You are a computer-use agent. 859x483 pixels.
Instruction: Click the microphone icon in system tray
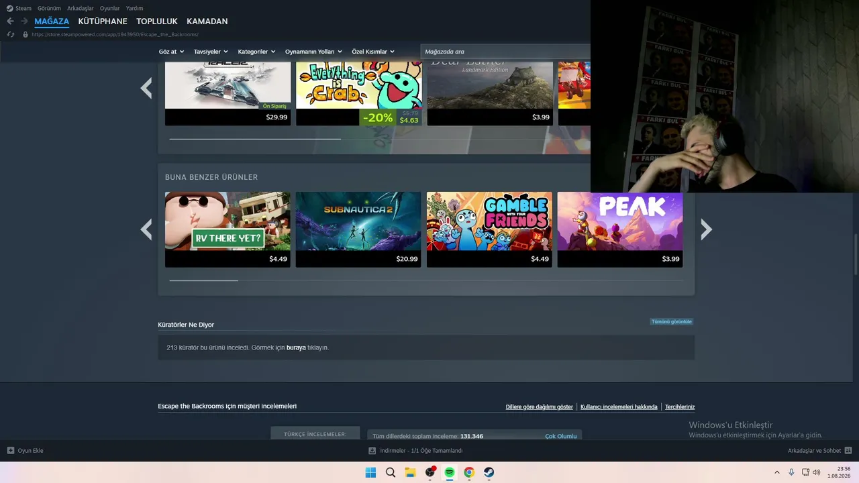791,472
